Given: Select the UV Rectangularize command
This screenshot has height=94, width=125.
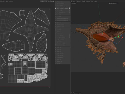Looking at the screenshot, I should tap(61, 37).
